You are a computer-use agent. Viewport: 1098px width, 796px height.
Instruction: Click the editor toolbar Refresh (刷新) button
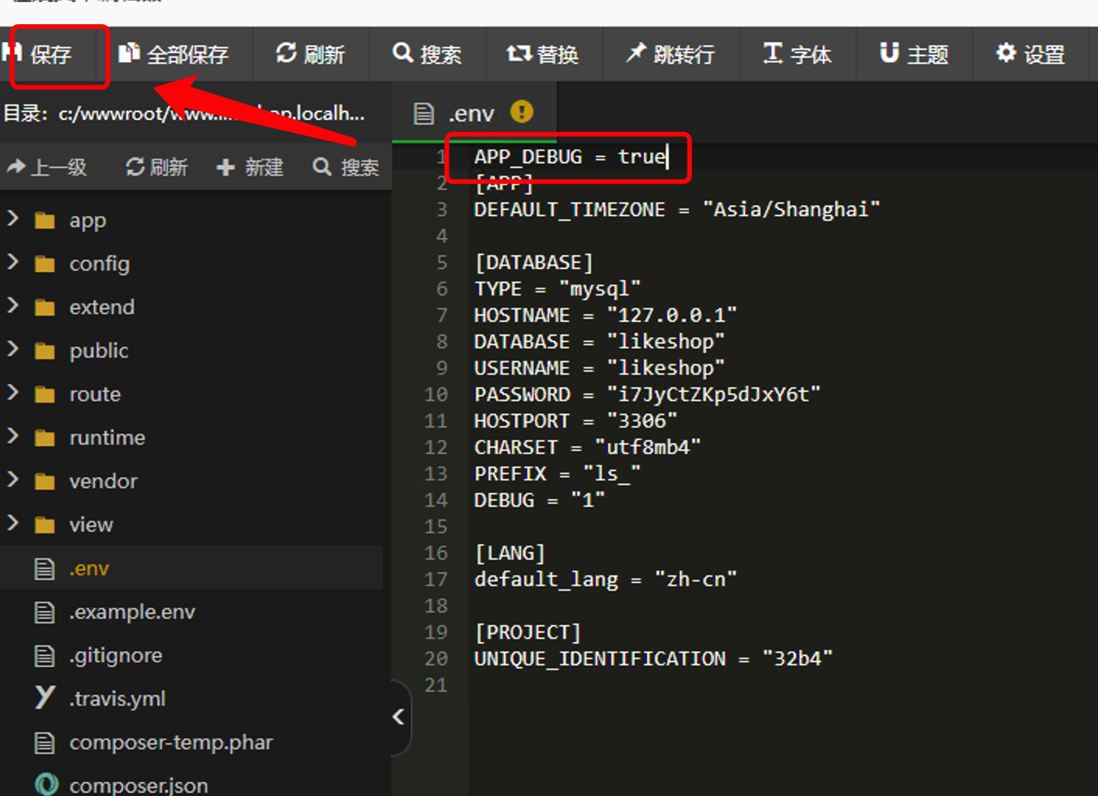pos(310,54)
